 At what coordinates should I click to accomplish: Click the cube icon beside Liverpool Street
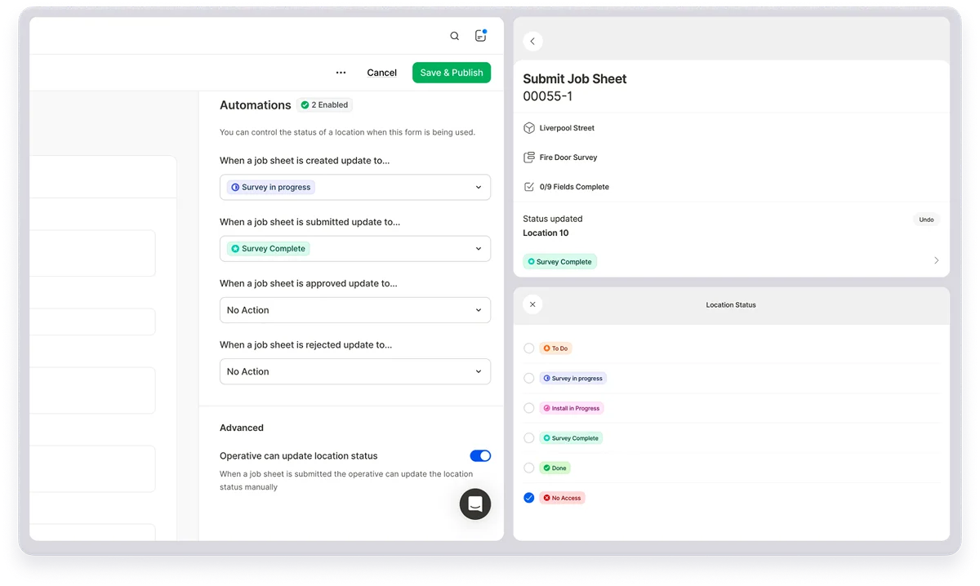pos(529,128)
